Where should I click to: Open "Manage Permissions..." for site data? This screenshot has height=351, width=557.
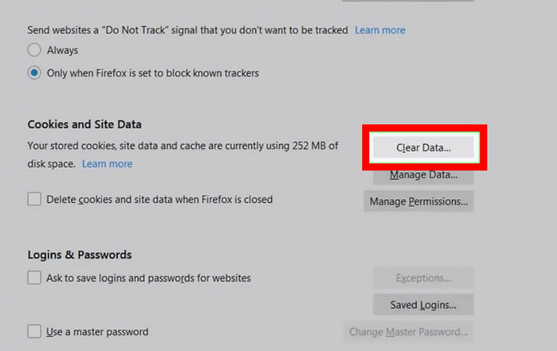pos(419,201)
